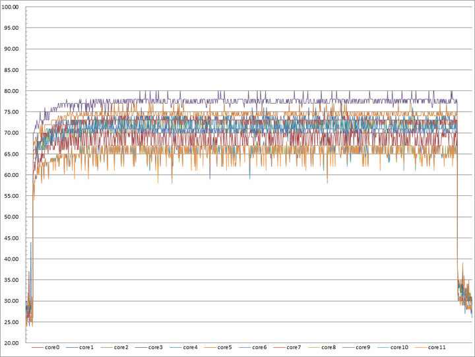Click the 35.00 vertical axis label
Viewport: 475px width, 357px height.
(11, 280)
